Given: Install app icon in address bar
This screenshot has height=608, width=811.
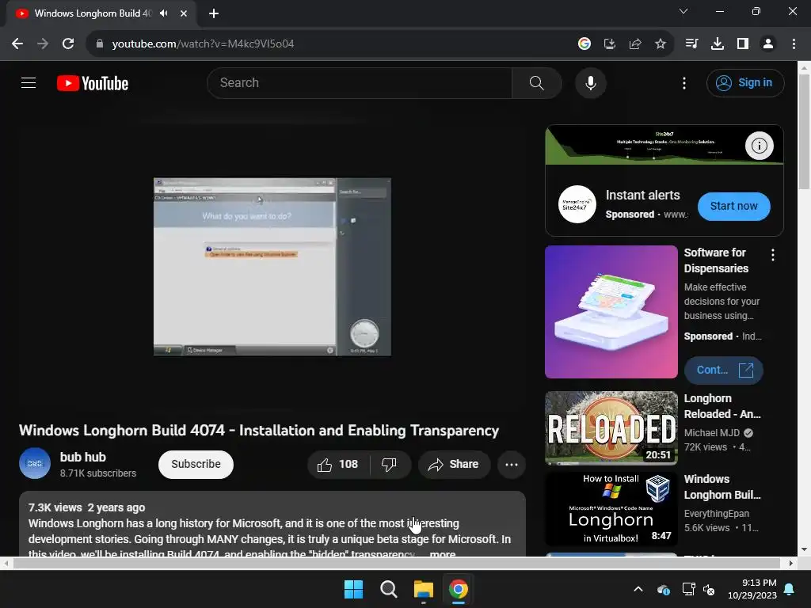Looking at the screenshot, I should pos(610,44).
